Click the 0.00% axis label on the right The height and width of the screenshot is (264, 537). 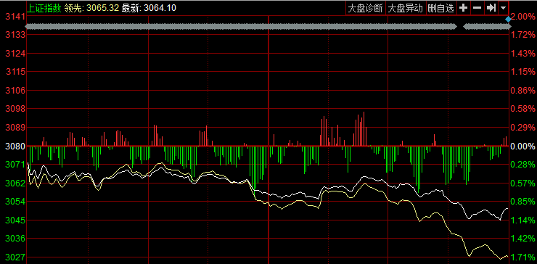pyautogui.click(x=522, y=147)
